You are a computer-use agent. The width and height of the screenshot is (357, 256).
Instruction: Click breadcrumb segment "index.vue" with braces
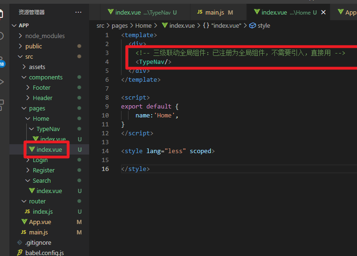[222, 25]
